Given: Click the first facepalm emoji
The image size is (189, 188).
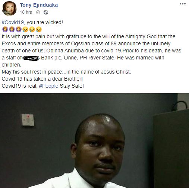Looking at the screenshot, I should pos(5,29).
